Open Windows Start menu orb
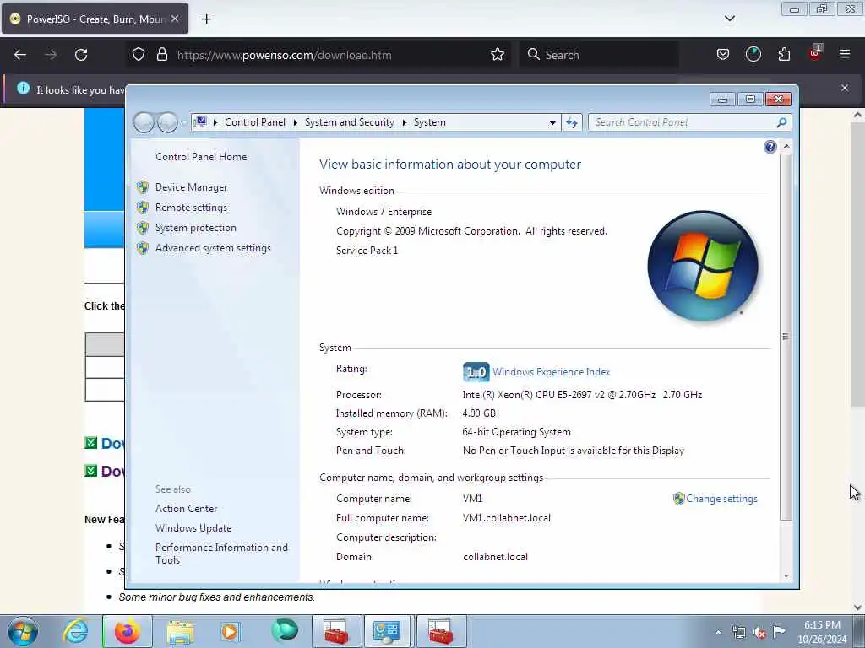Image resolution: width=865 pixels, height=648 pixels. [23, 631]
